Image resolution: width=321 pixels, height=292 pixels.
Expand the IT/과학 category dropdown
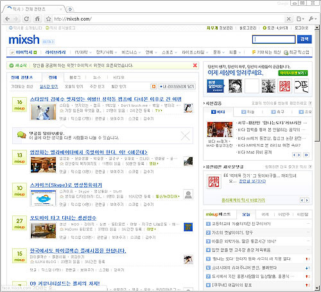coord(91,53)
